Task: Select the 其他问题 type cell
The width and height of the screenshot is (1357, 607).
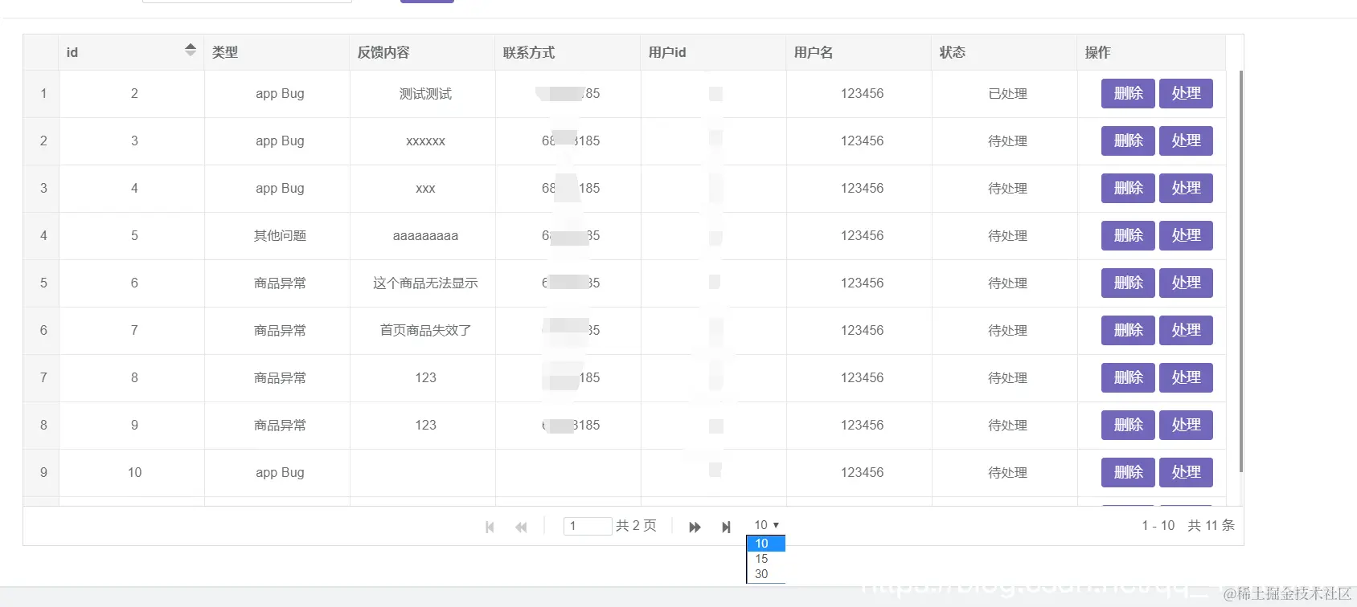Action: click(277, 236)
